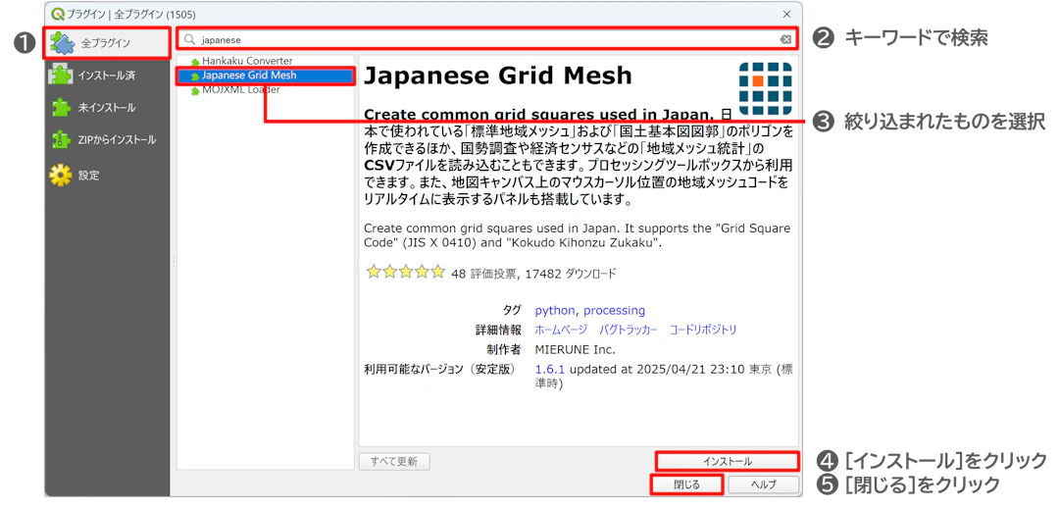Click the すべて更新 (Upgrade All) button
The width and height of the screenshot is (1059, 510).
[394, 462]
